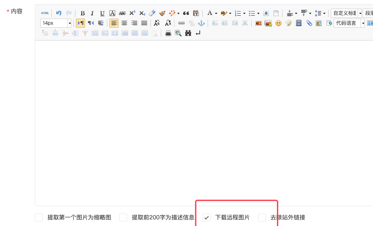Click inside the content editing area
The width and height of the screenshot is (373, 226).
204,123
